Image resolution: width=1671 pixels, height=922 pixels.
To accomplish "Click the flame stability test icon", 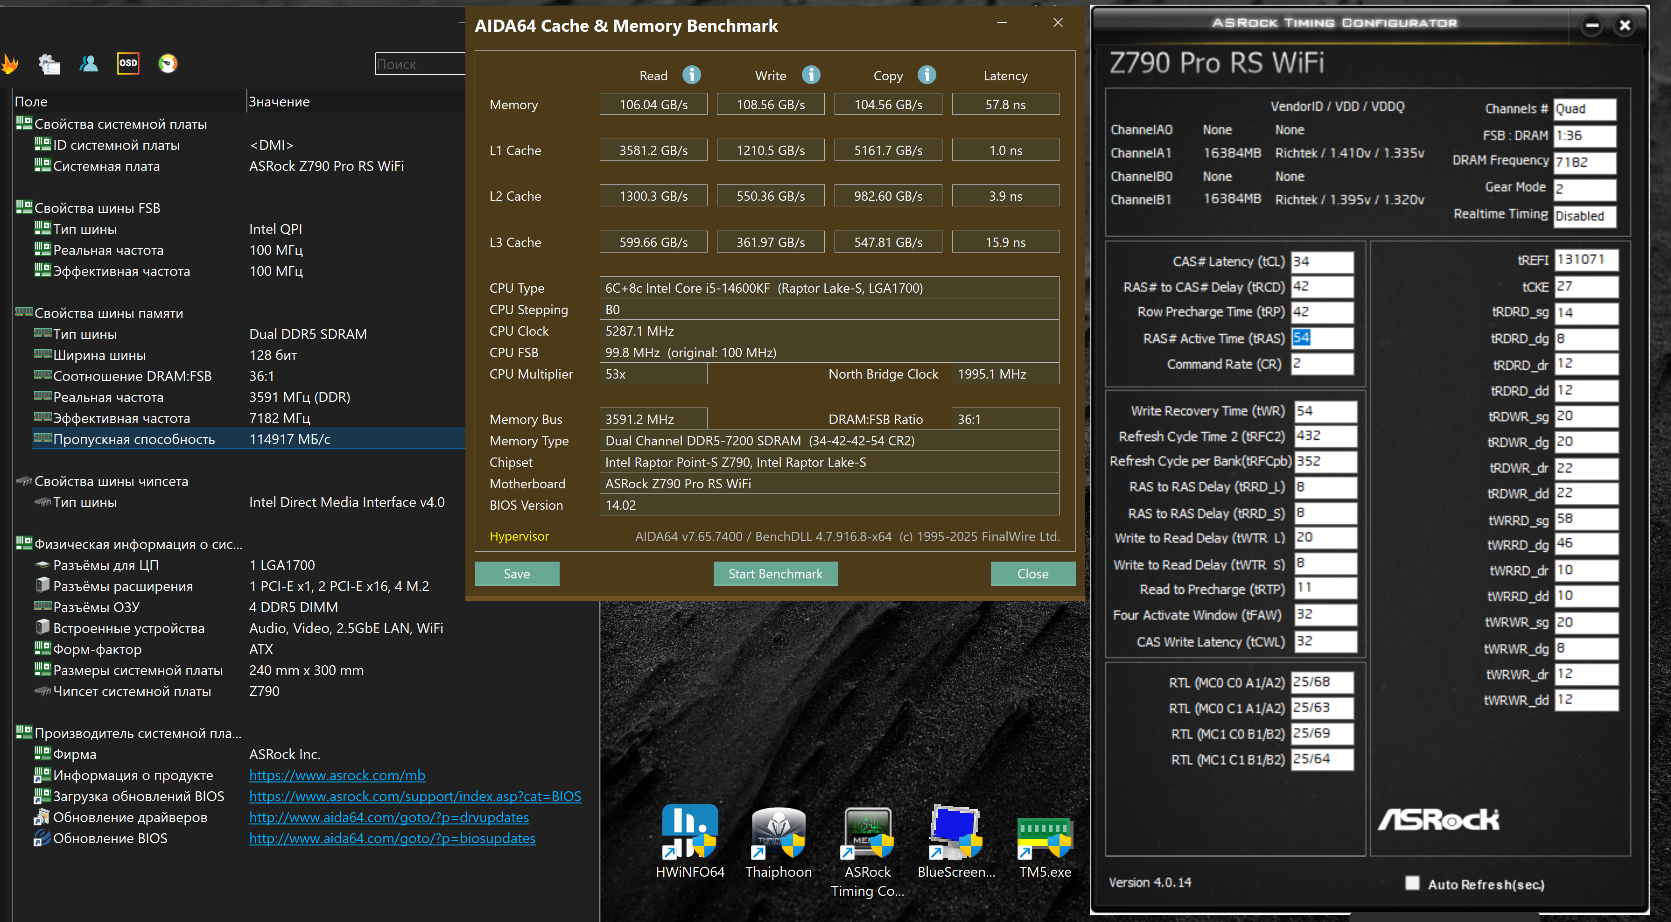I will coord(10,63).
